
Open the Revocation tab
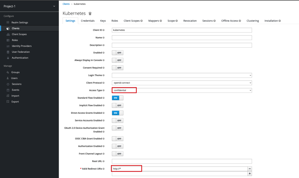tap(190, 21)
